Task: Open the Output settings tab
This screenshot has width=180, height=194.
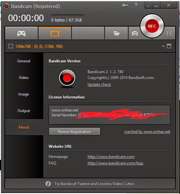Action: tap(24, 111)
